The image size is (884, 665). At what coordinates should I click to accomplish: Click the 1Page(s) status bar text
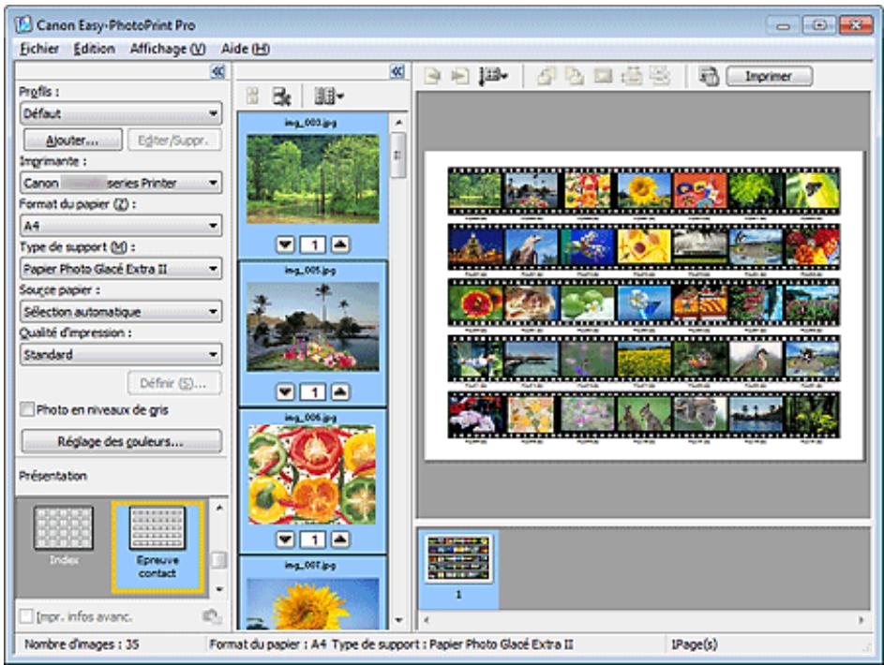point(694,644)
